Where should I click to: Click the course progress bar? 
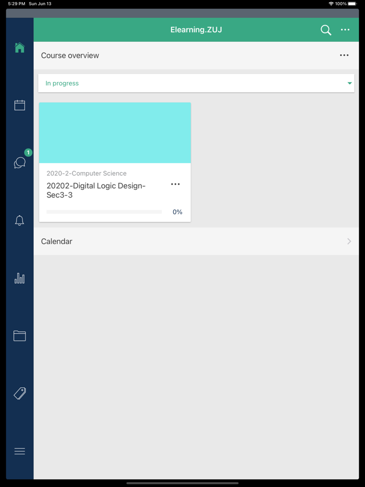pyautogui.click(x=104, y=212)
